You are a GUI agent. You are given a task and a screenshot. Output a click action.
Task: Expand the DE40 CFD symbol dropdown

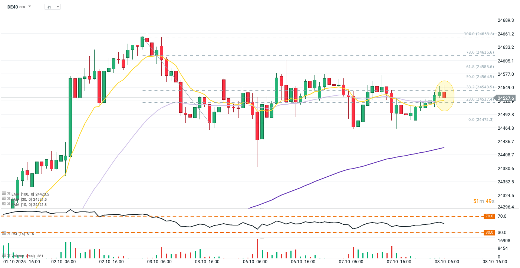click(30, 7)
